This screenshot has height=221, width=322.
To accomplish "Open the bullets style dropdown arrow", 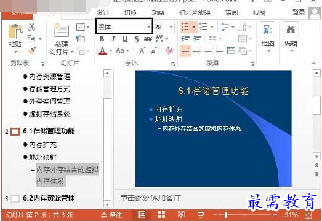I will click(194, 27).
